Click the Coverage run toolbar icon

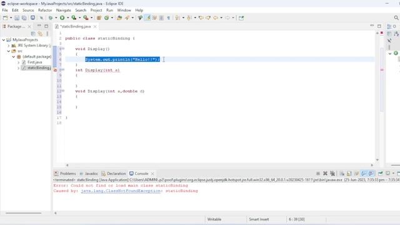click(x=74, y=17)
